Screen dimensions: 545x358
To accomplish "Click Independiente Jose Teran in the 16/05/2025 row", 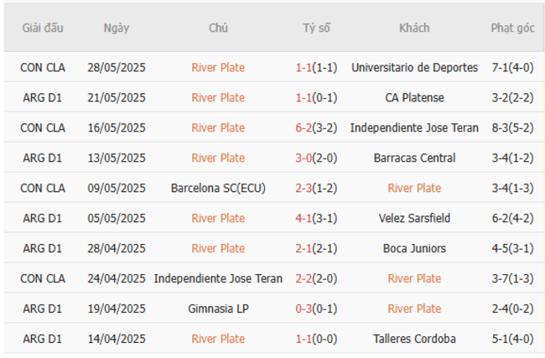I will 414,127.
